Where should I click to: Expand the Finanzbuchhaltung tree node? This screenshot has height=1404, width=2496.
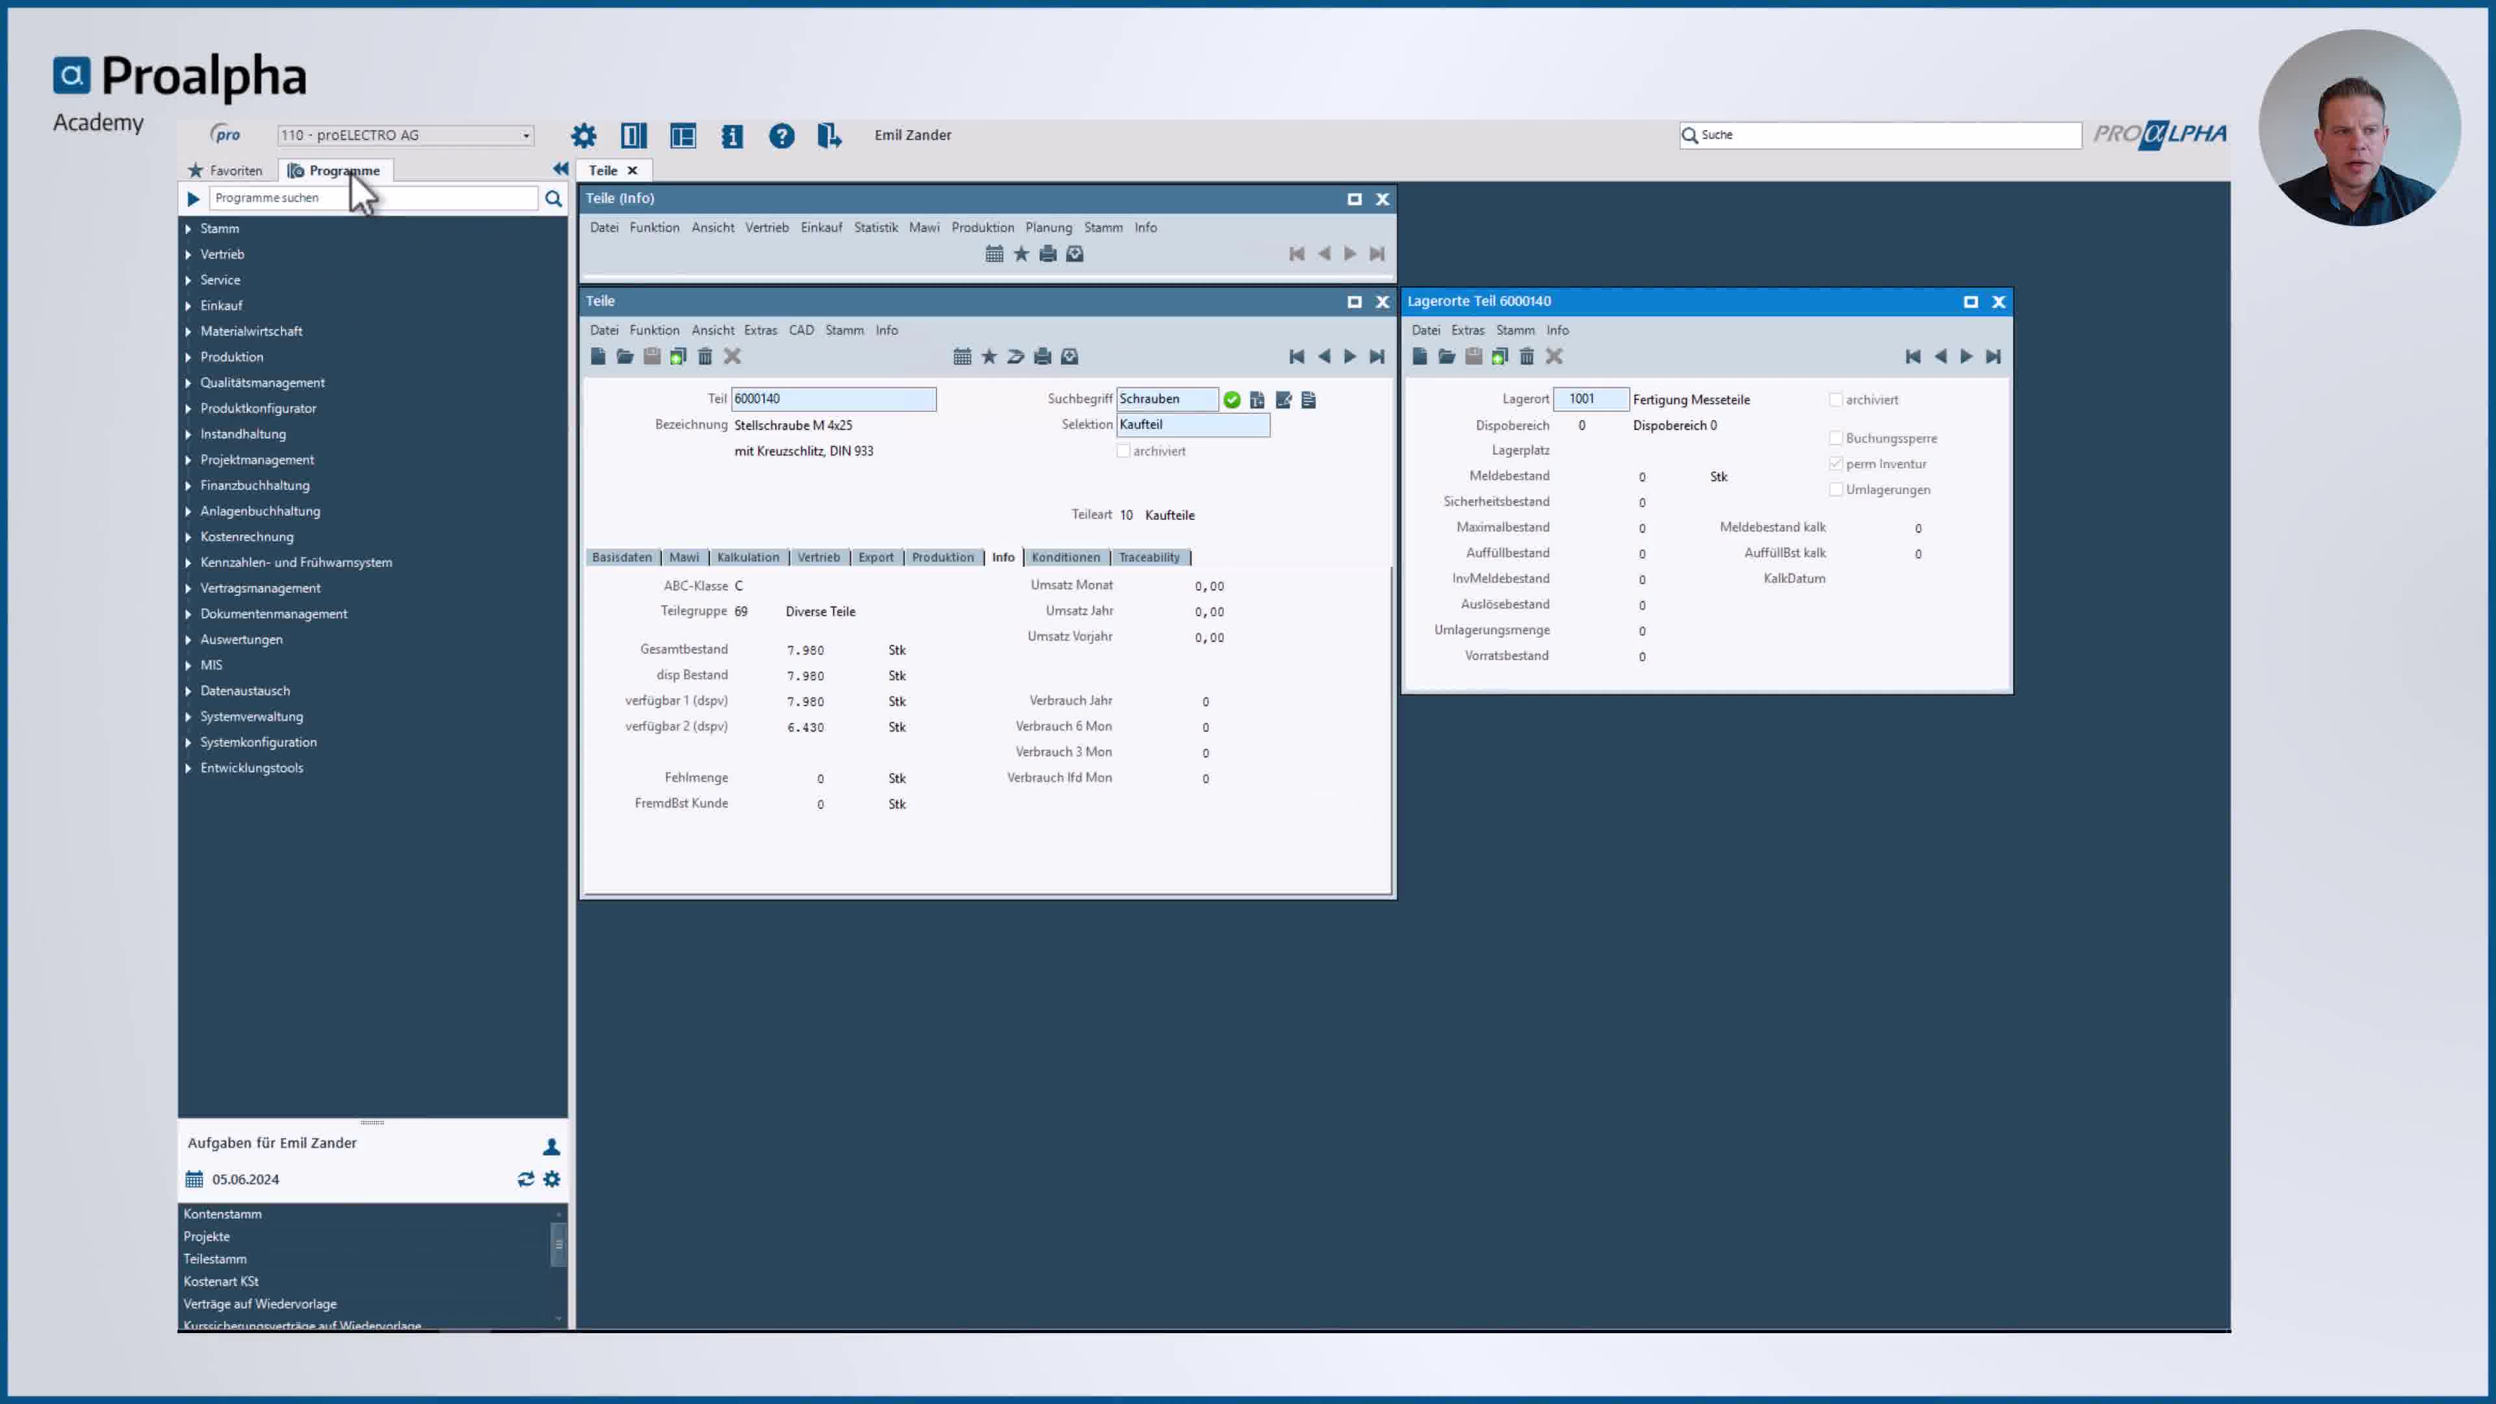pyautogui.click(x=189, y=486)
